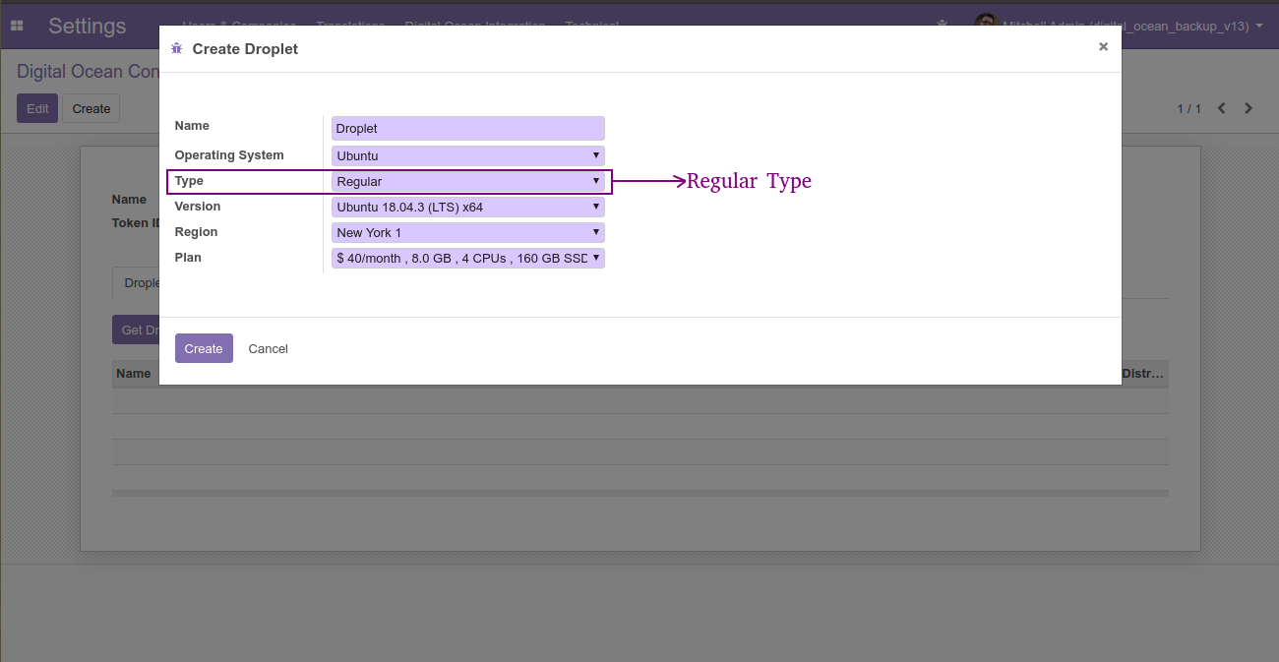The image size is (1279, 662).
Task: Open the Operating System dropdown
Action: click(468, 155)
